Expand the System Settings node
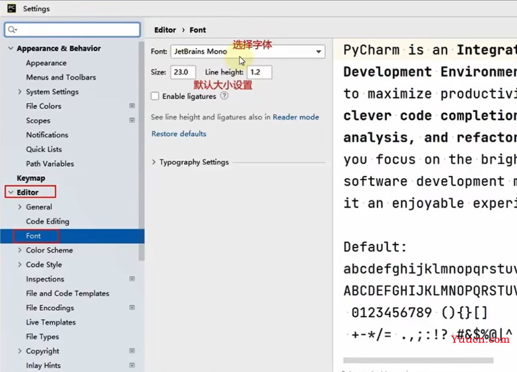This screenshot has height=372, width=517. [20, 92]
